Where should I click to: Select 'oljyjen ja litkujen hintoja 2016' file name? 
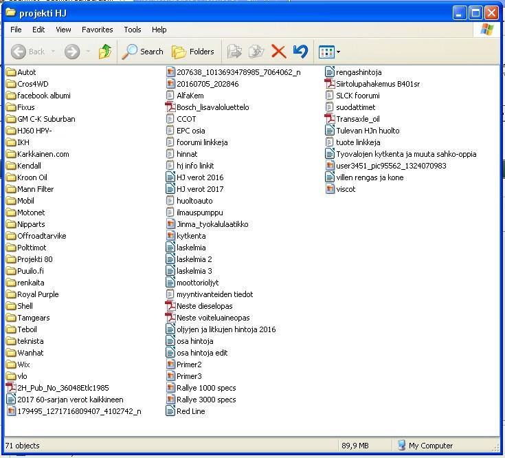click(226, 329)
